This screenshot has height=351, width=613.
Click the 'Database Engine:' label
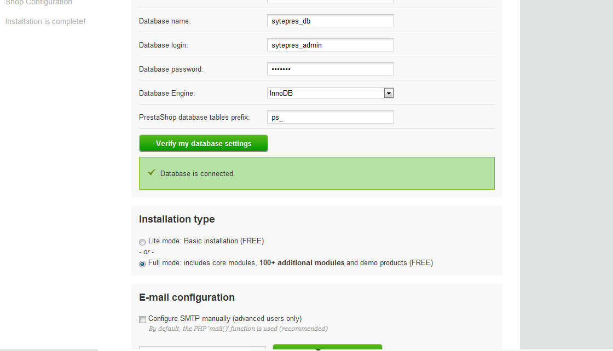coord(167,93)
